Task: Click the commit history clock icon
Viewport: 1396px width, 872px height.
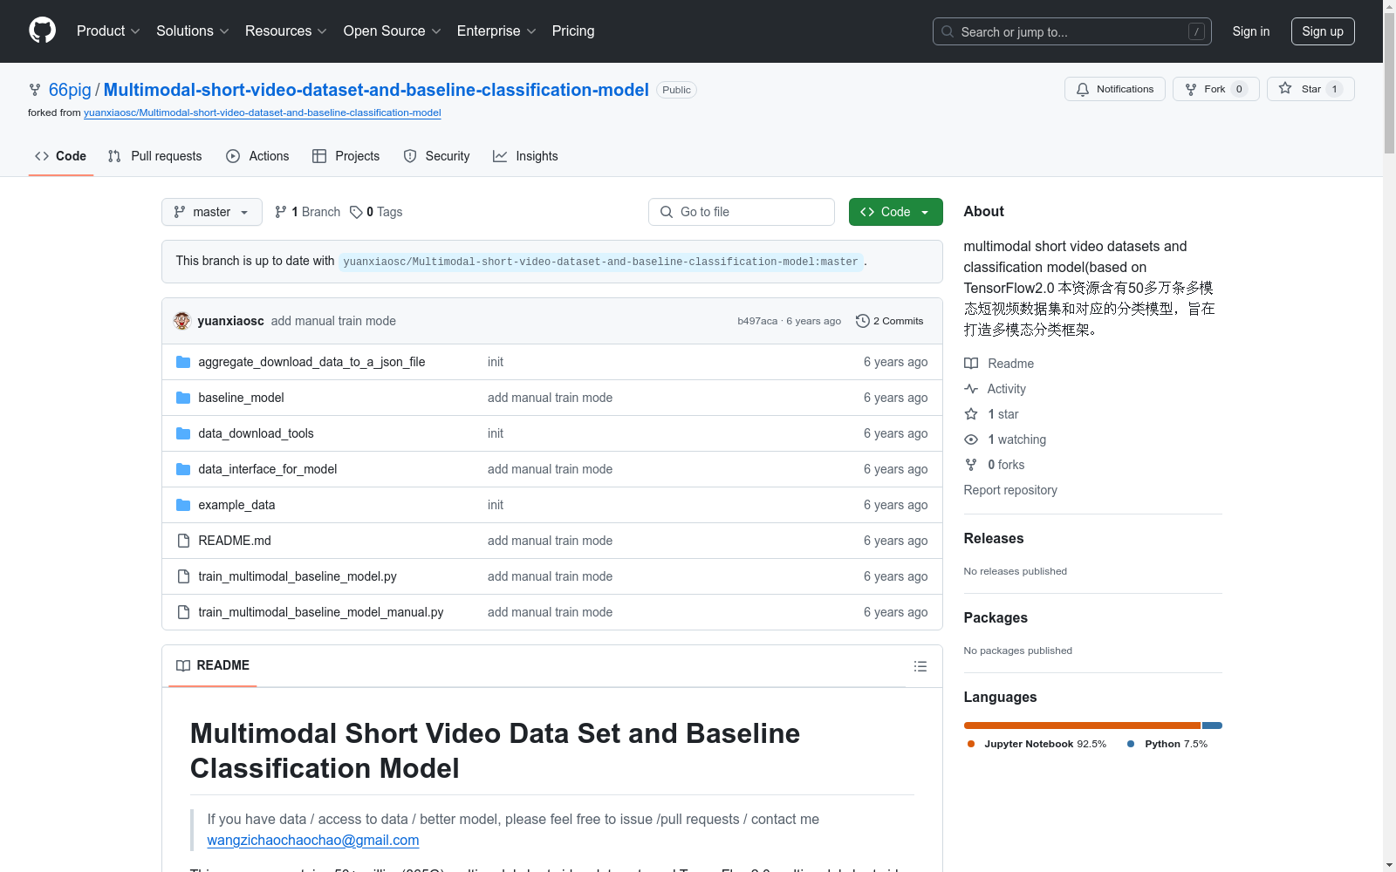Action: pos(862,321)
